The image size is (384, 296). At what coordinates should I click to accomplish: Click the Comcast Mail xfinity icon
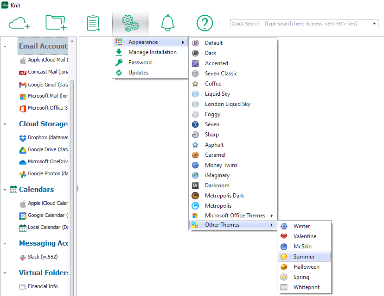(23, 73)
